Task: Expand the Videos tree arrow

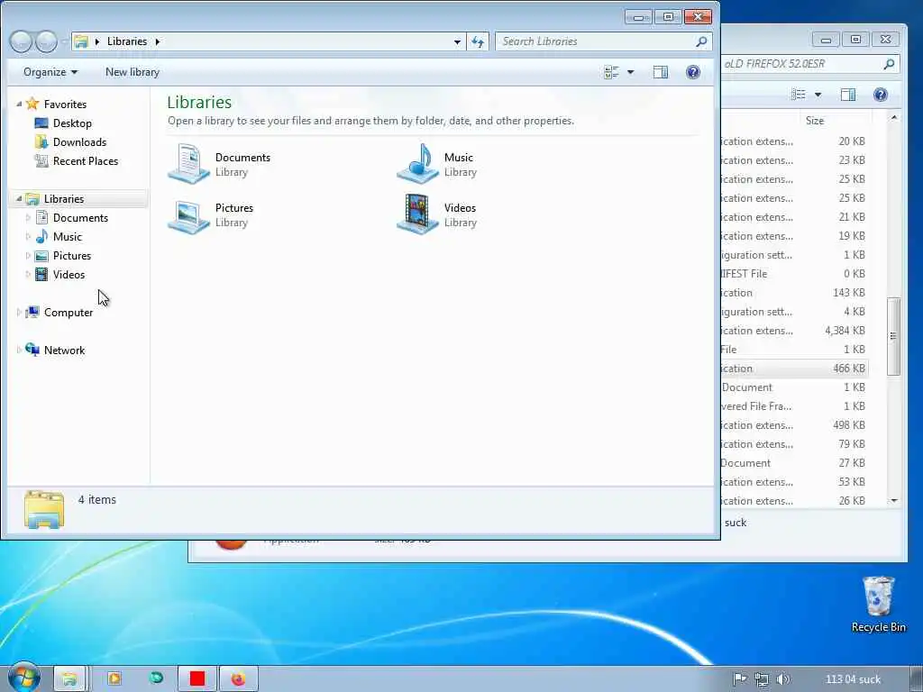Action: pyautogui.click(x=28, y=274)
